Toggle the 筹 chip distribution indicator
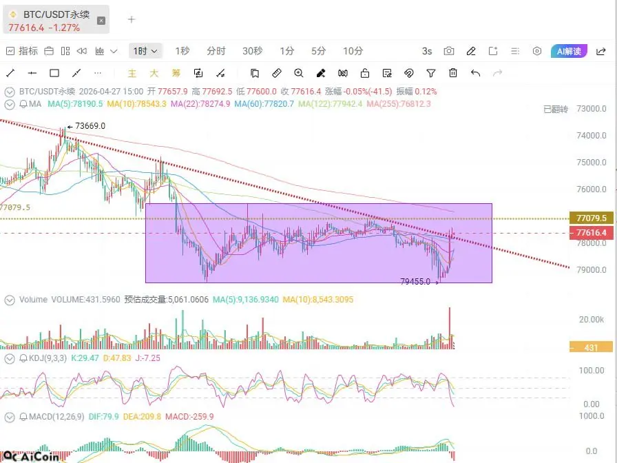Image resolution: width=617 pixels, height=463 pixels. click(176, 73)
